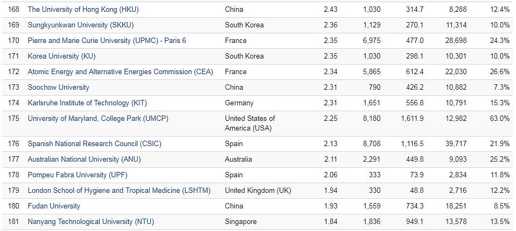Click Pierre and Marie Curie University link
Viewport: 516px width, 231px height.
(107, 40)
